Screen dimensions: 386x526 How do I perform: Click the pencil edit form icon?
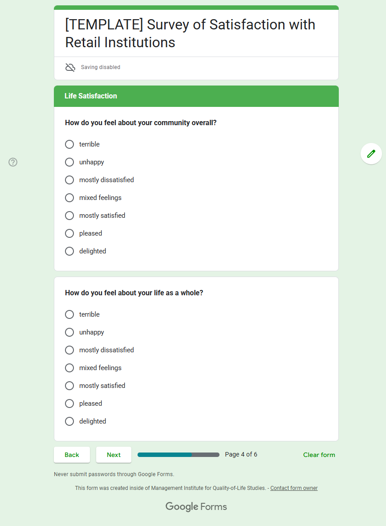coord(371,154)
